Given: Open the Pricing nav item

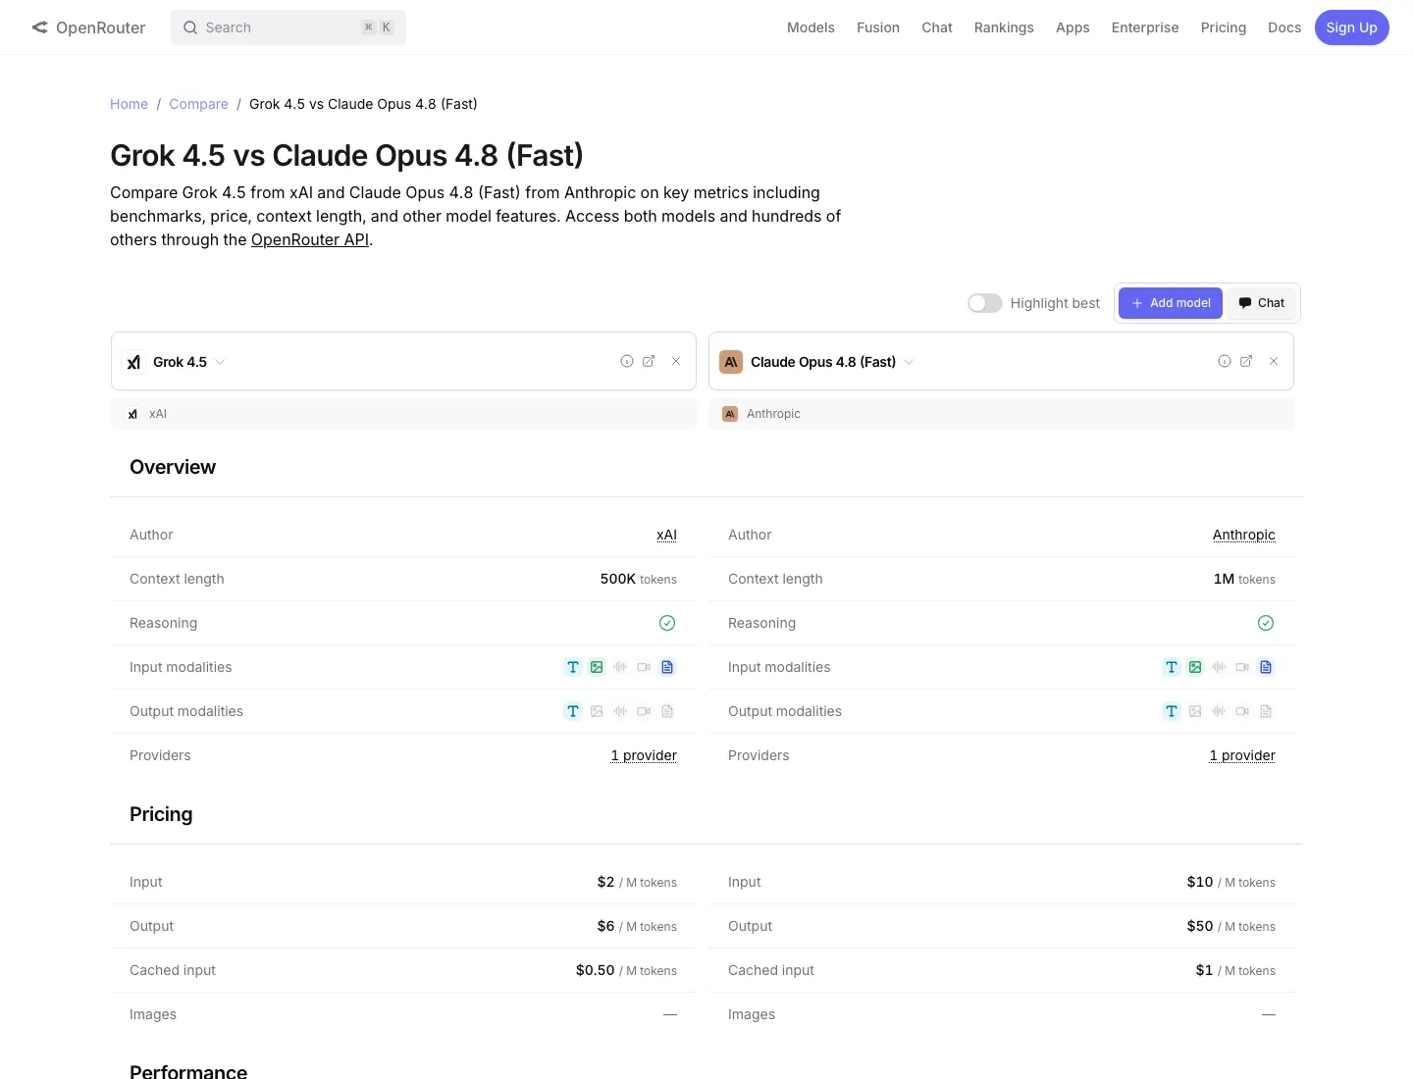Looking at the screenshot, I should tap(1224, 27).
